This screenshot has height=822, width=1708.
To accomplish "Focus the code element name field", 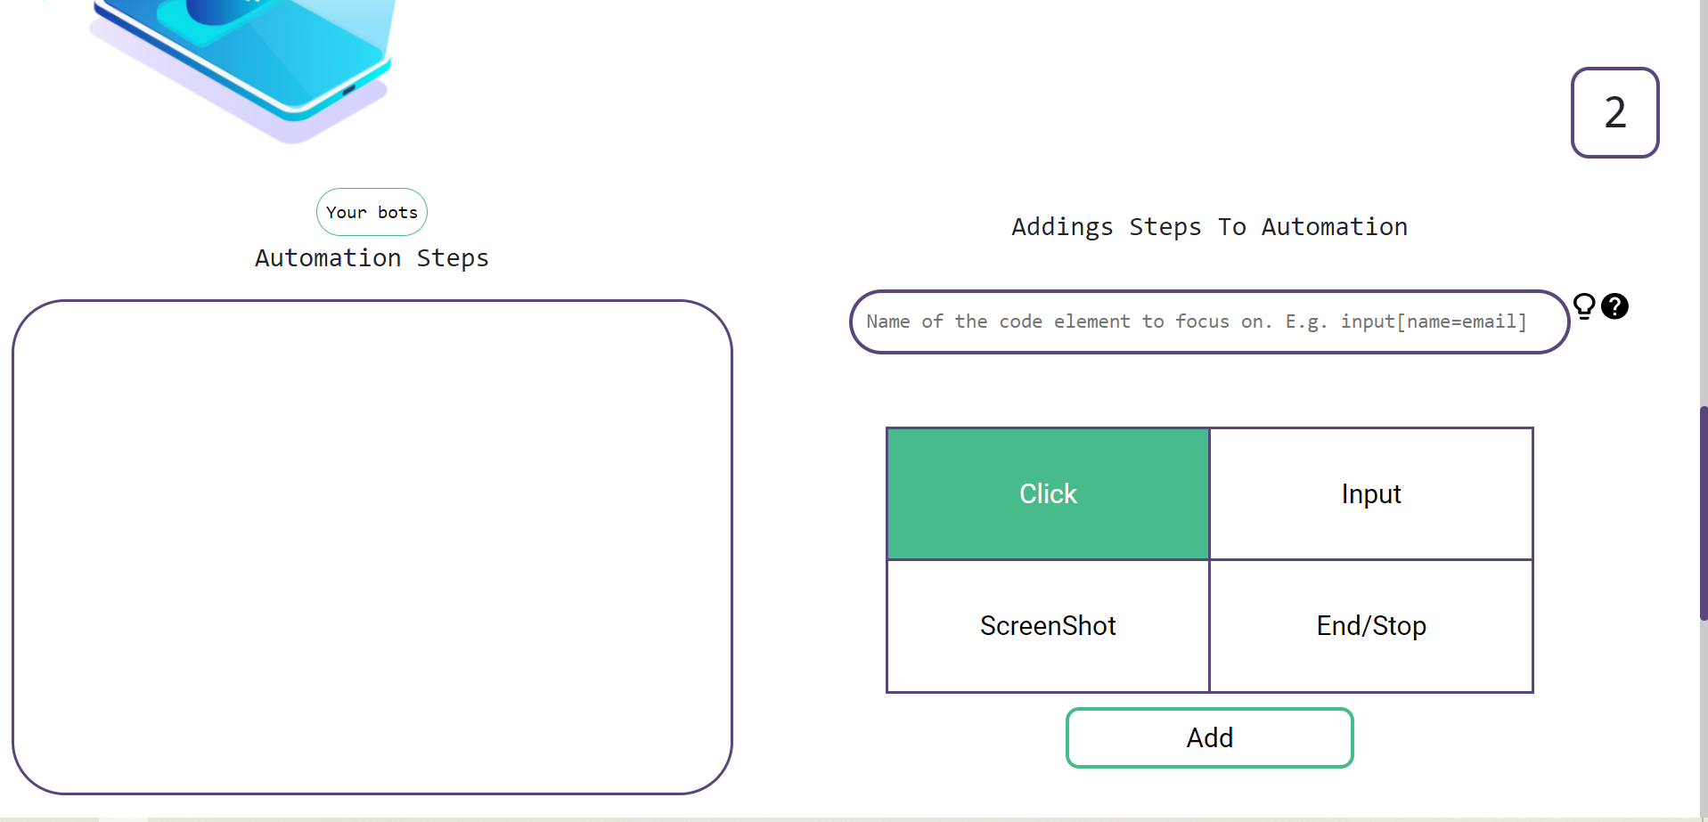I will point(1208,321).
